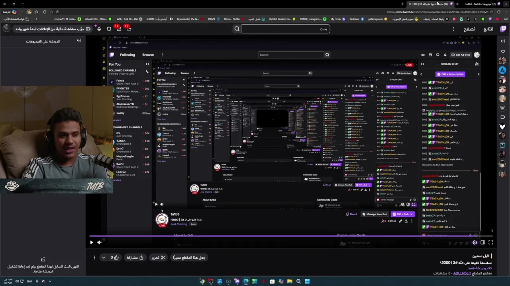Go to متابع (Following) tab
Screen dimensions: 510x286
(x=488, y=29)
